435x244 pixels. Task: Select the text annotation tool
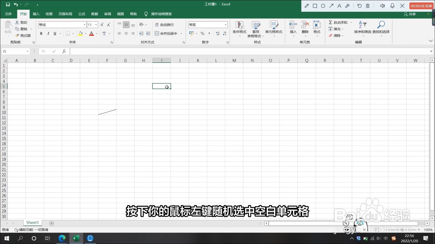[339, 6]
